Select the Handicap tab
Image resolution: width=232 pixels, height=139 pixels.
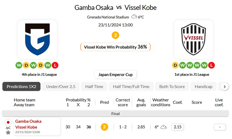(204, 86)
